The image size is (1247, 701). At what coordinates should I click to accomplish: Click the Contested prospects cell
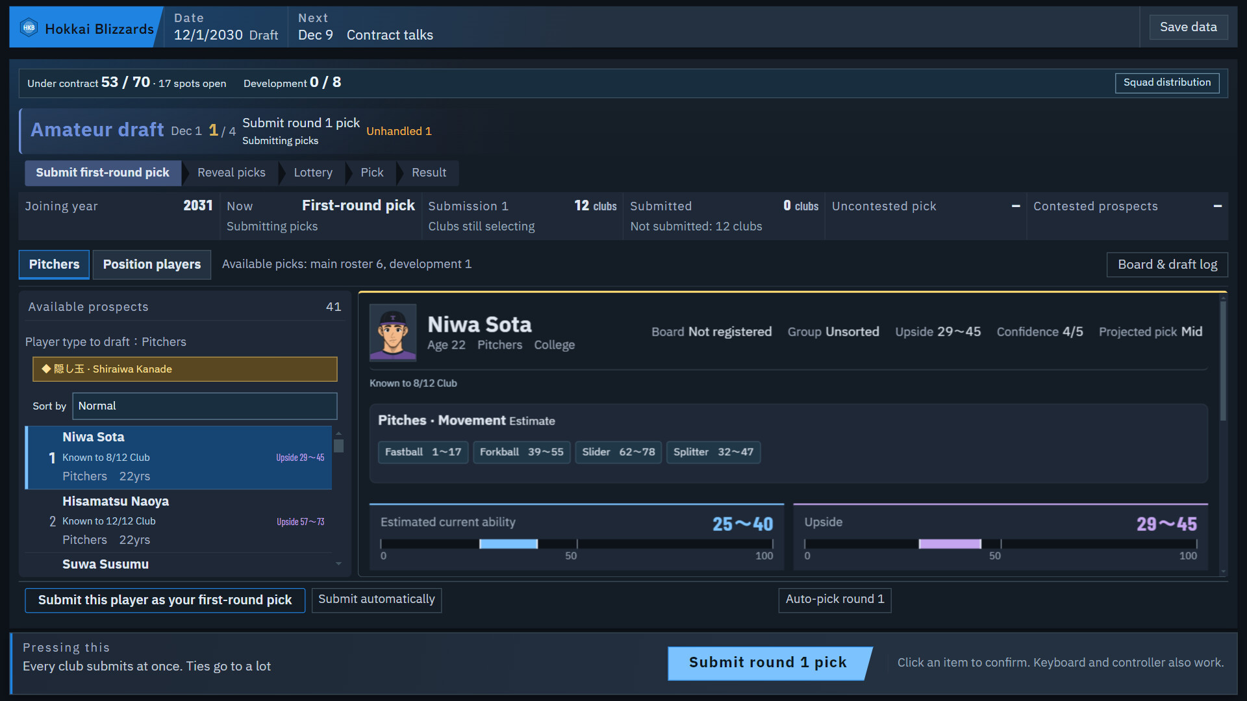point(1127,215)
